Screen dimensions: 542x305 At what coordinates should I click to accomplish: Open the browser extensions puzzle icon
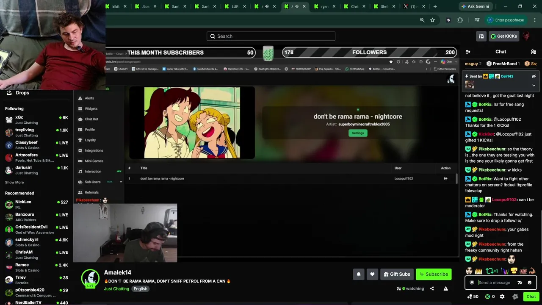pyautogui.click(x=460, y=20)
